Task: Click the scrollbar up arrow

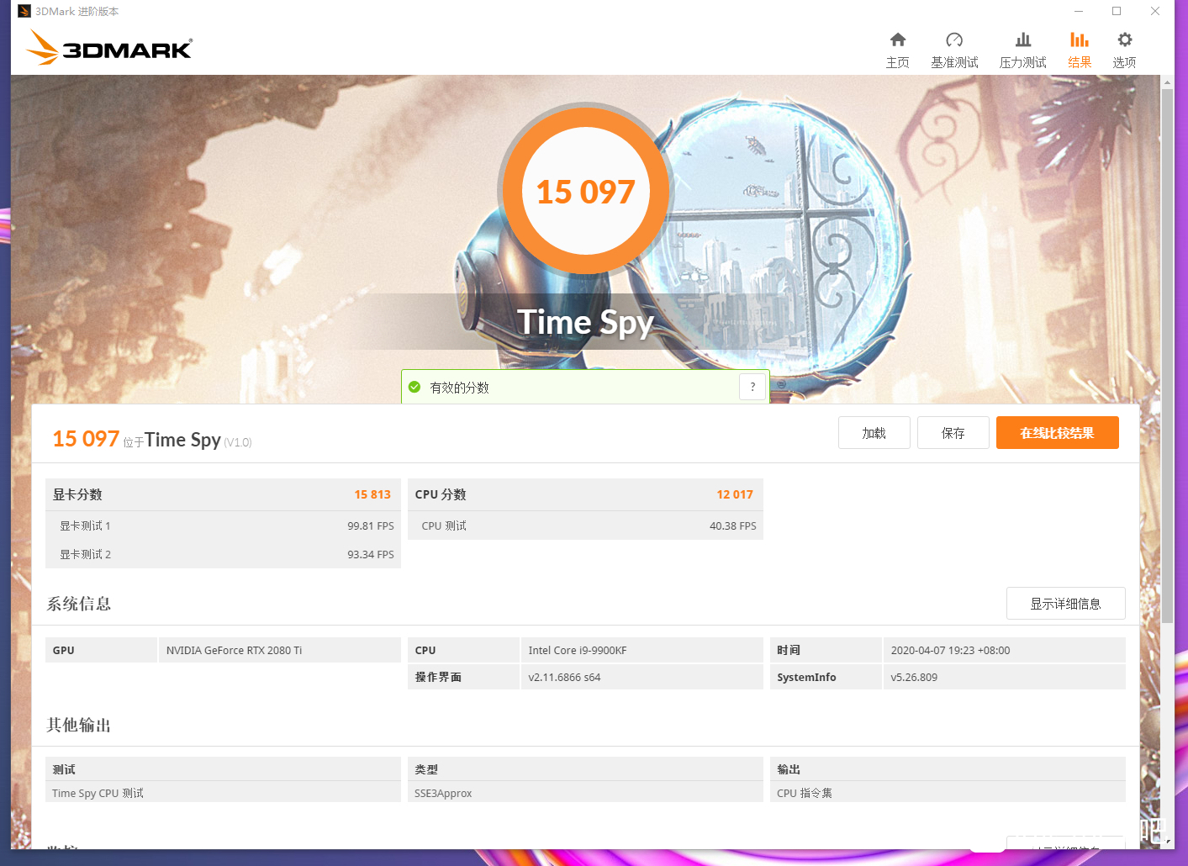Action: pos(1167,82)
